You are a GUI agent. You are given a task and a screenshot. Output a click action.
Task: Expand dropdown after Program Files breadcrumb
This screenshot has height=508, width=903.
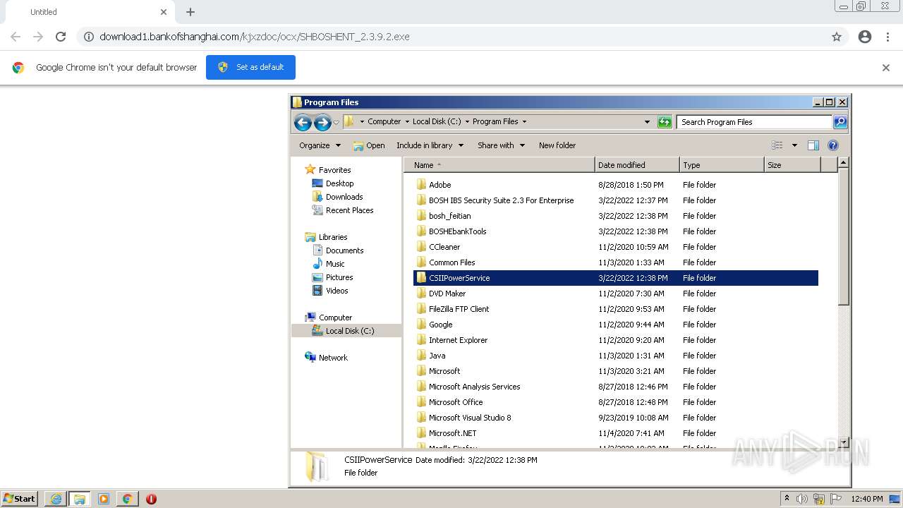524,121
